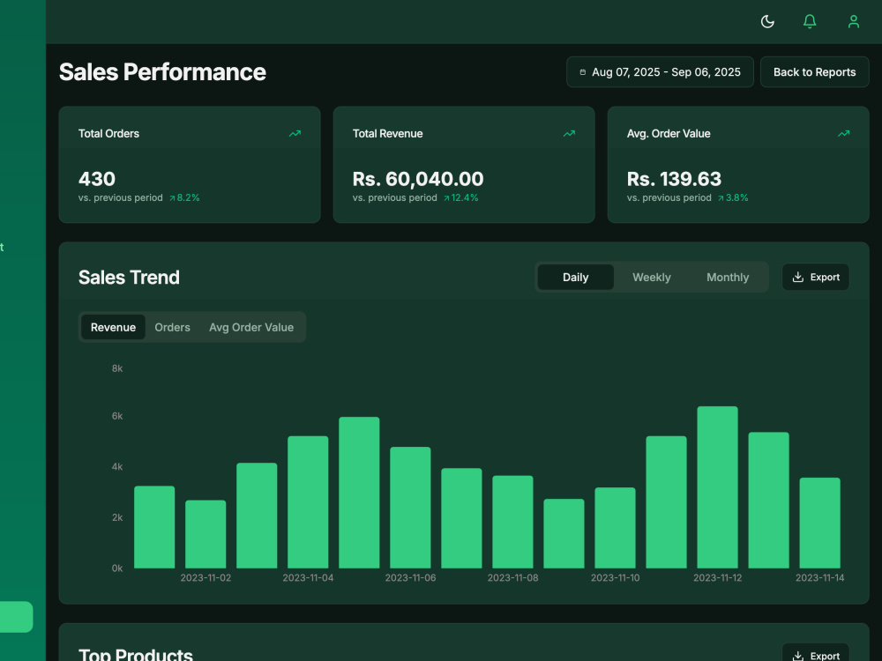Export the Sales Trend chart
Viewport: 882px width, 661px height.
[x=816, y=277]
